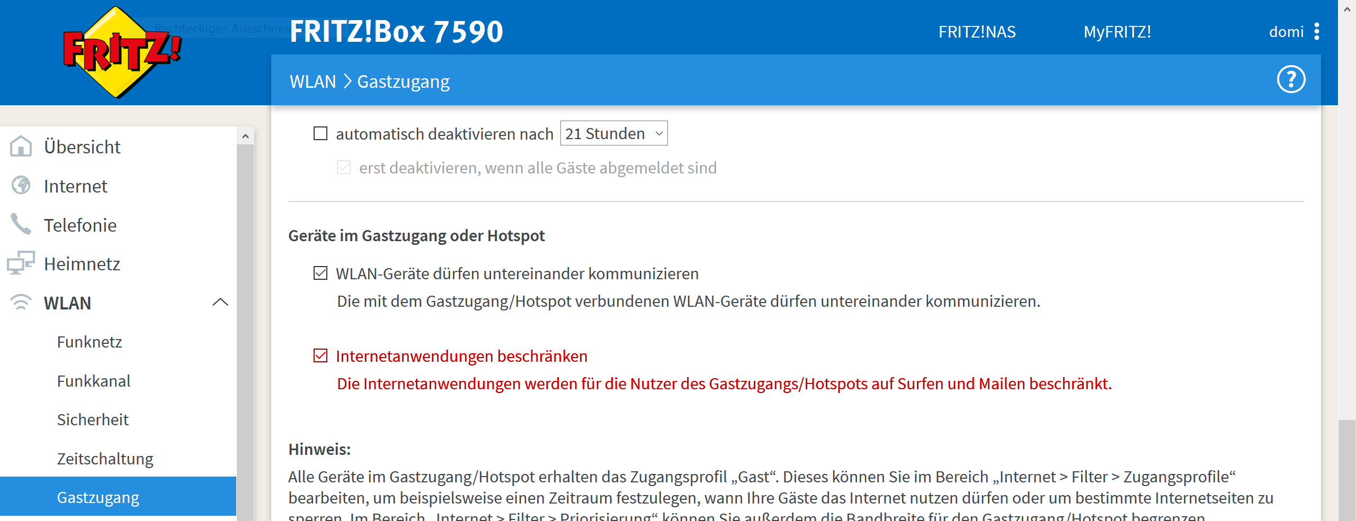This screenshot has height=521, width=1356.
Task: Click the FRITZ!Box 7590 title
Action: [396, 32]
